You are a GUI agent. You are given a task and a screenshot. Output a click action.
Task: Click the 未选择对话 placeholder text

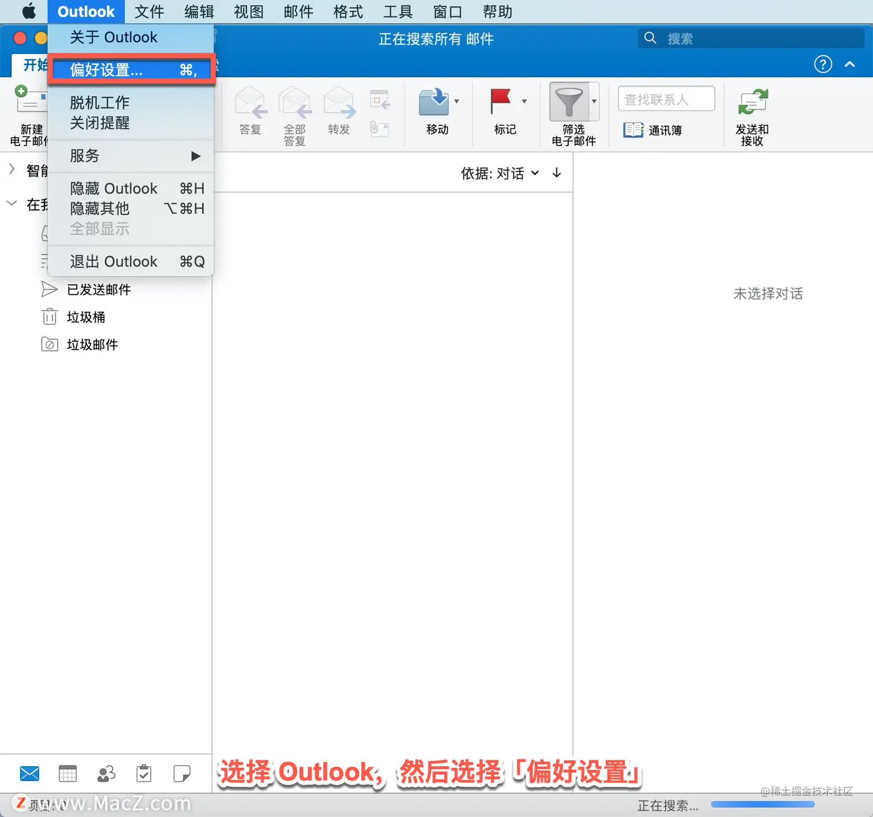click(768, 294)
